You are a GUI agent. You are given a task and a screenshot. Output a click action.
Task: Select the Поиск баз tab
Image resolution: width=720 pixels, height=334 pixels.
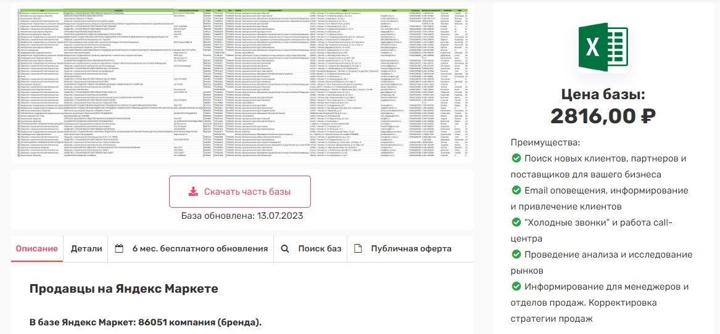312,249
